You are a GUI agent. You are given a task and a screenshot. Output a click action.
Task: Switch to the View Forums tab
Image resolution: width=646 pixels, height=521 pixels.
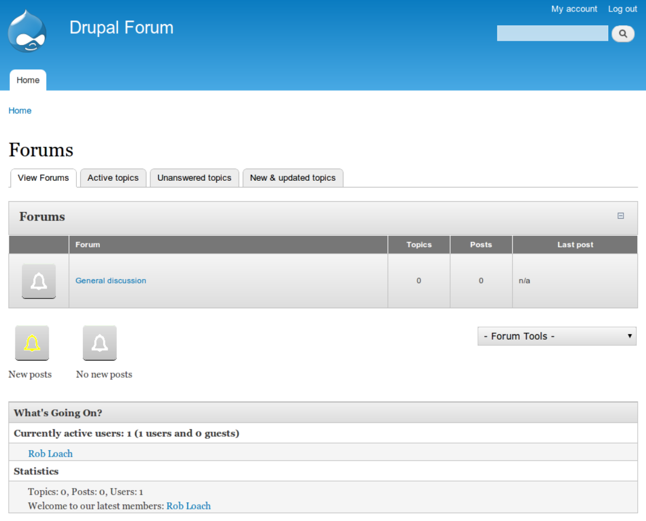(43, 178)
